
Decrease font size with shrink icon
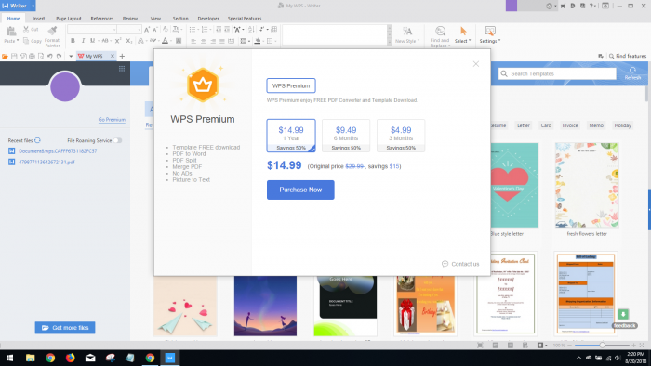[155, 30]
